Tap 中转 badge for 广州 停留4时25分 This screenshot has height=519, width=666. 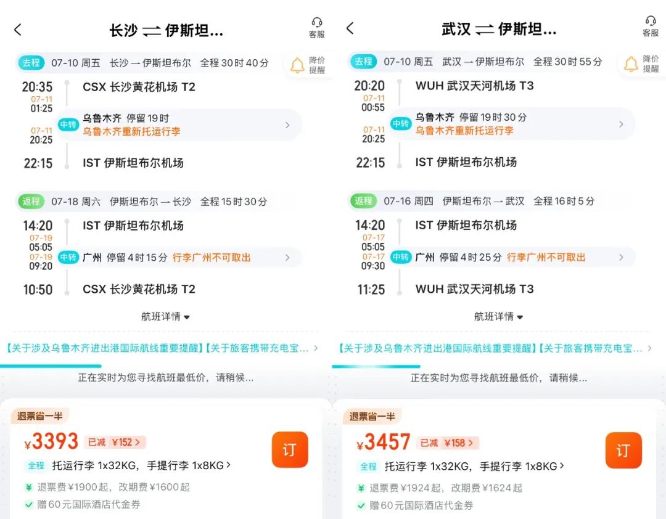pos(401,257)
